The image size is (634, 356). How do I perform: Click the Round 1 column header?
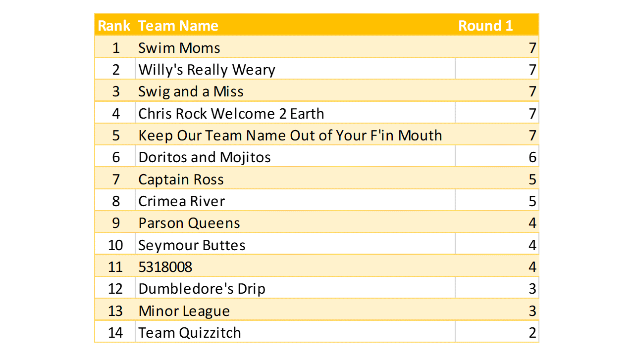coord(485,26)
